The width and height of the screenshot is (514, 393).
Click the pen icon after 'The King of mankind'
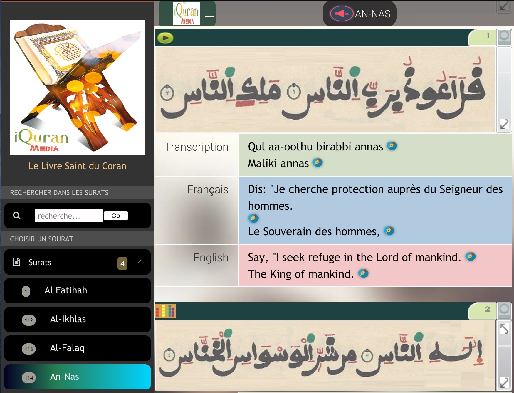[363, 274]
